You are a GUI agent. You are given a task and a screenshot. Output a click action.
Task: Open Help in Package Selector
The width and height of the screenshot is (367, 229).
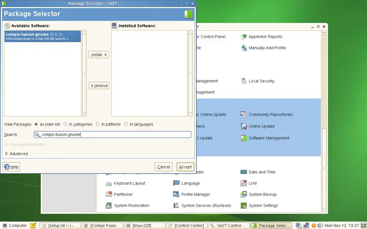tap(11, 167)
